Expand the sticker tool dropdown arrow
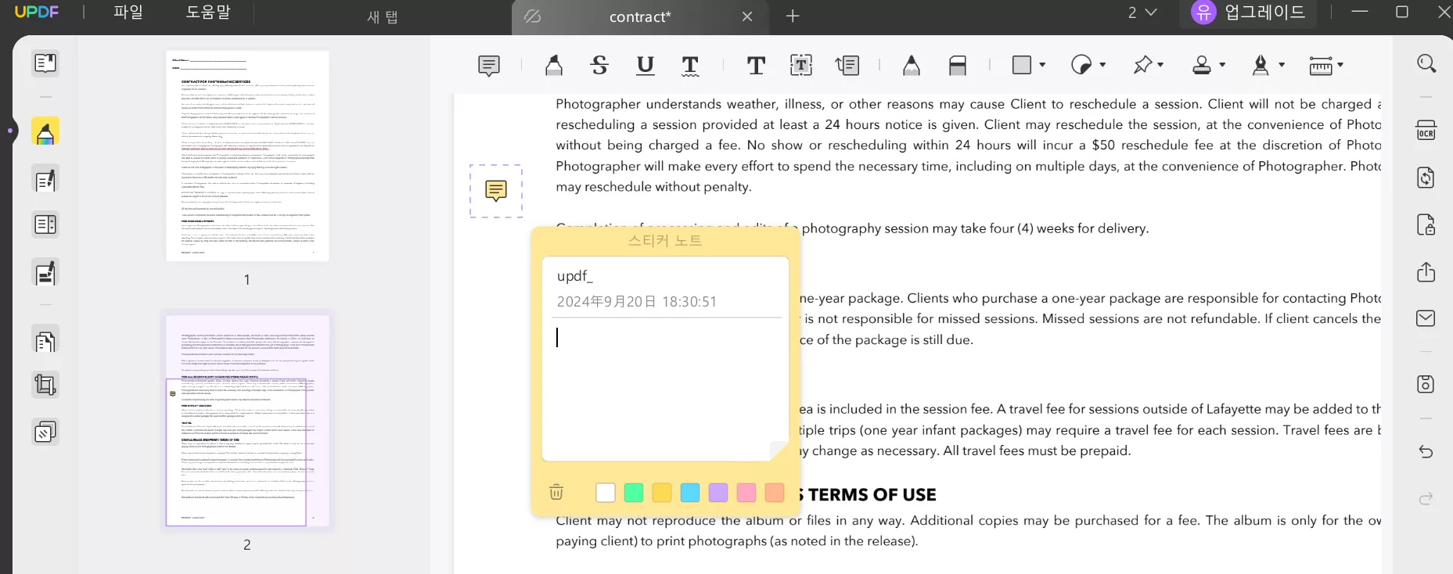The height and width of the screenshot is (574, 1453). pyautogui.click(x=1102, y=65)
